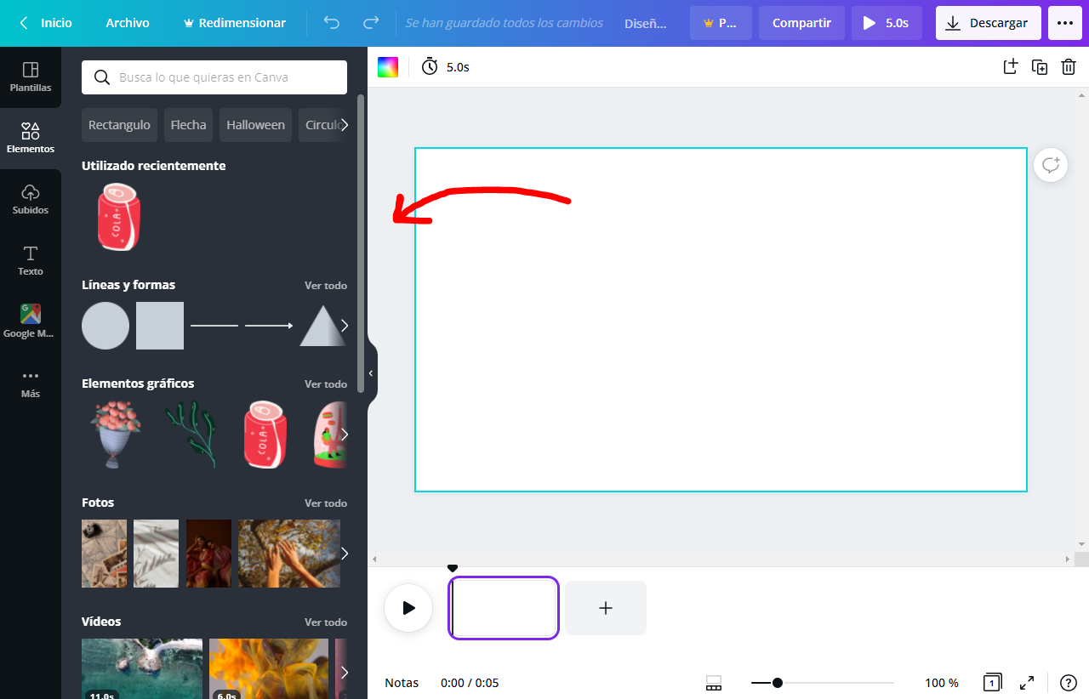Duplicate the page using copy icon

pyautogui.click(x=1040, y=67)
